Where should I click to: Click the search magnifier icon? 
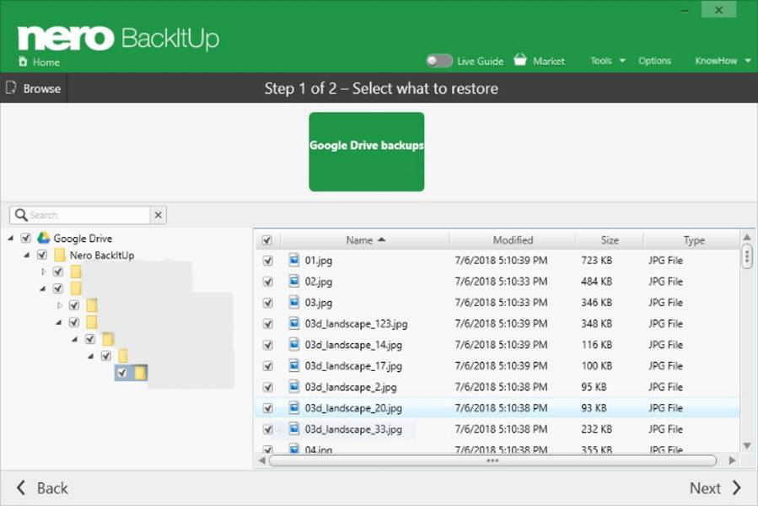click(21, 214)
